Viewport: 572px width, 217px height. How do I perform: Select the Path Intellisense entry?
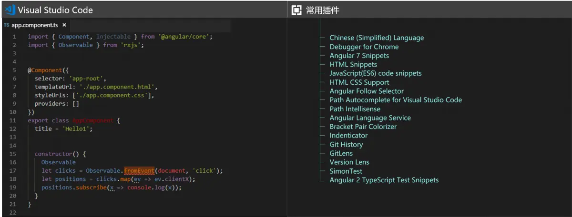coord(355,109)
